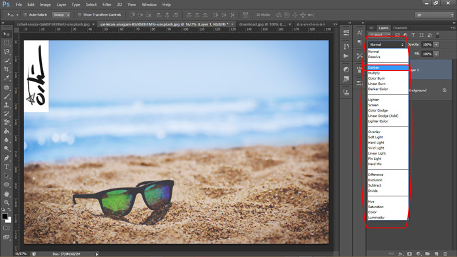The width and height of the screenshot is (457, 257).
Task: Click the foreground color swatch
Action: [5, 217]
